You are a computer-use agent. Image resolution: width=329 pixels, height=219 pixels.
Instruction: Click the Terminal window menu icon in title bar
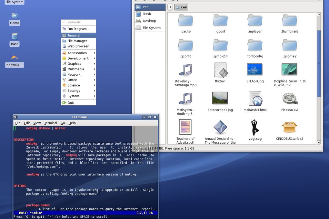tap(15, 117)
